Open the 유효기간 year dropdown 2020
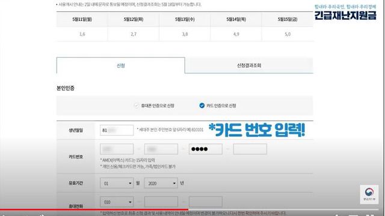385x216 pixels. click(x=161, y=183)
